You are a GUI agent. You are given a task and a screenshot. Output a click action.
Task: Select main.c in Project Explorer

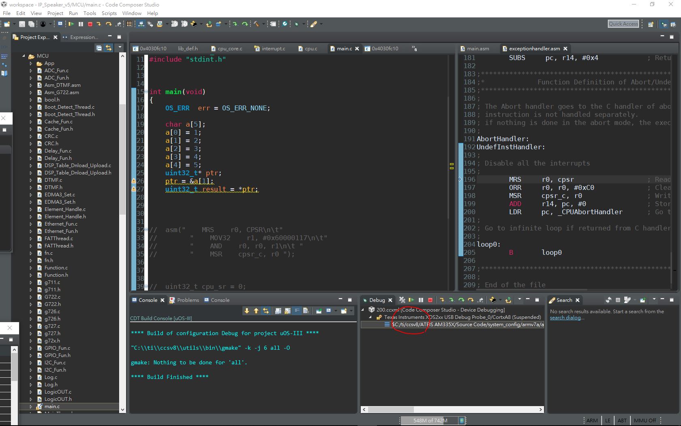[52, 406]
